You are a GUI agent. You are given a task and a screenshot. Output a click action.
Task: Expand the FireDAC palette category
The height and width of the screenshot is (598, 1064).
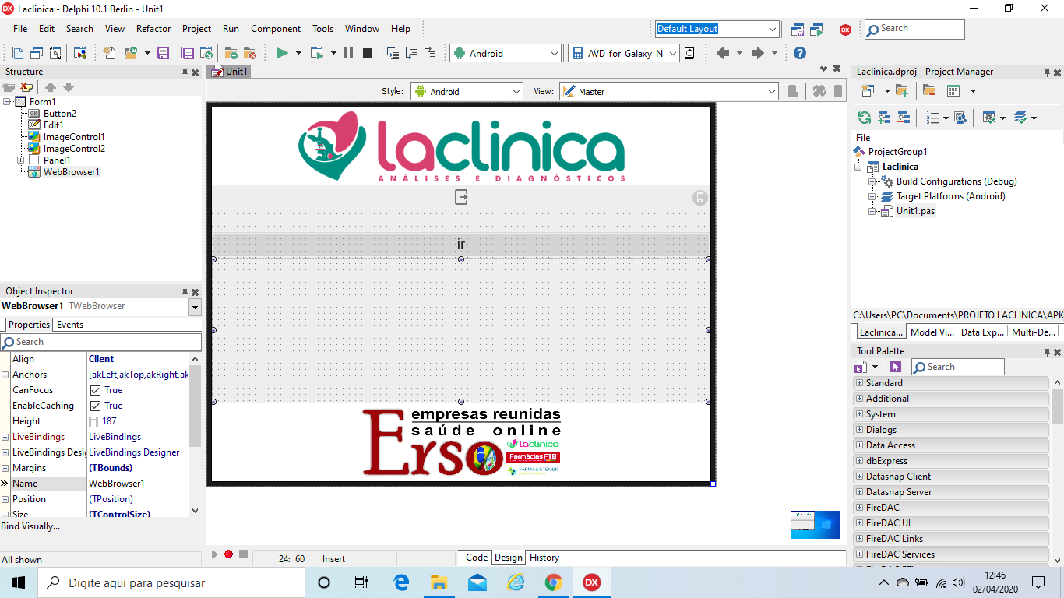click(x=860, y=508)
